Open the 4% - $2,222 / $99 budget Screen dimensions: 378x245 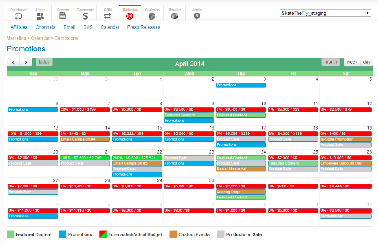point(137,133)
